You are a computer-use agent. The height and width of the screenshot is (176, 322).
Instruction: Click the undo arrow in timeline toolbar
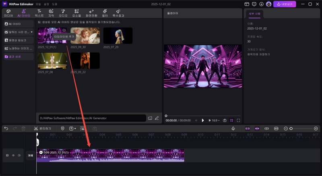(x=6, y=129)
